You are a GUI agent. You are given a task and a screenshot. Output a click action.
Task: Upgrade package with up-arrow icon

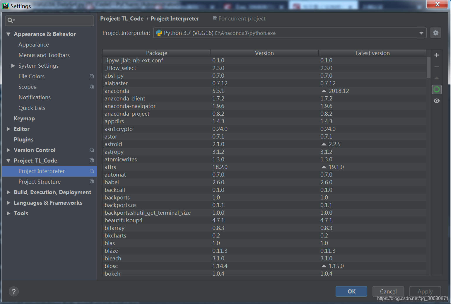(x=436, y=78)
